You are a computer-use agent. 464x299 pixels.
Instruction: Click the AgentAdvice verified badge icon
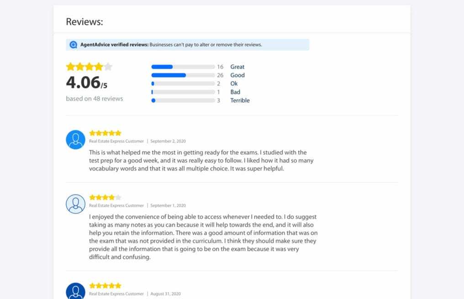pyautogui.click(x=74, y=45)
